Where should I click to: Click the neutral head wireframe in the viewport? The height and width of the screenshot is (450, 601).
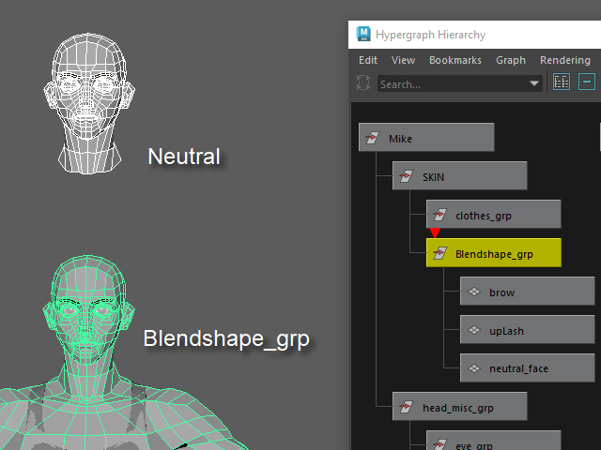pyautogui.click(x=89, y=103)
